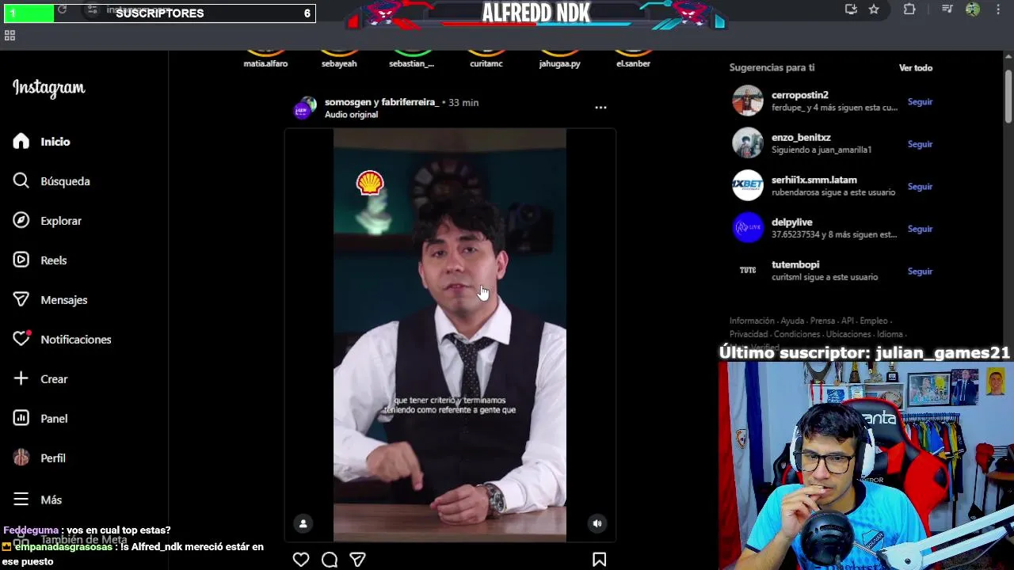Open Panel dashboard icon
Image resolution: width=1014 pixels, height=570 pixels.
click(21, 418)
